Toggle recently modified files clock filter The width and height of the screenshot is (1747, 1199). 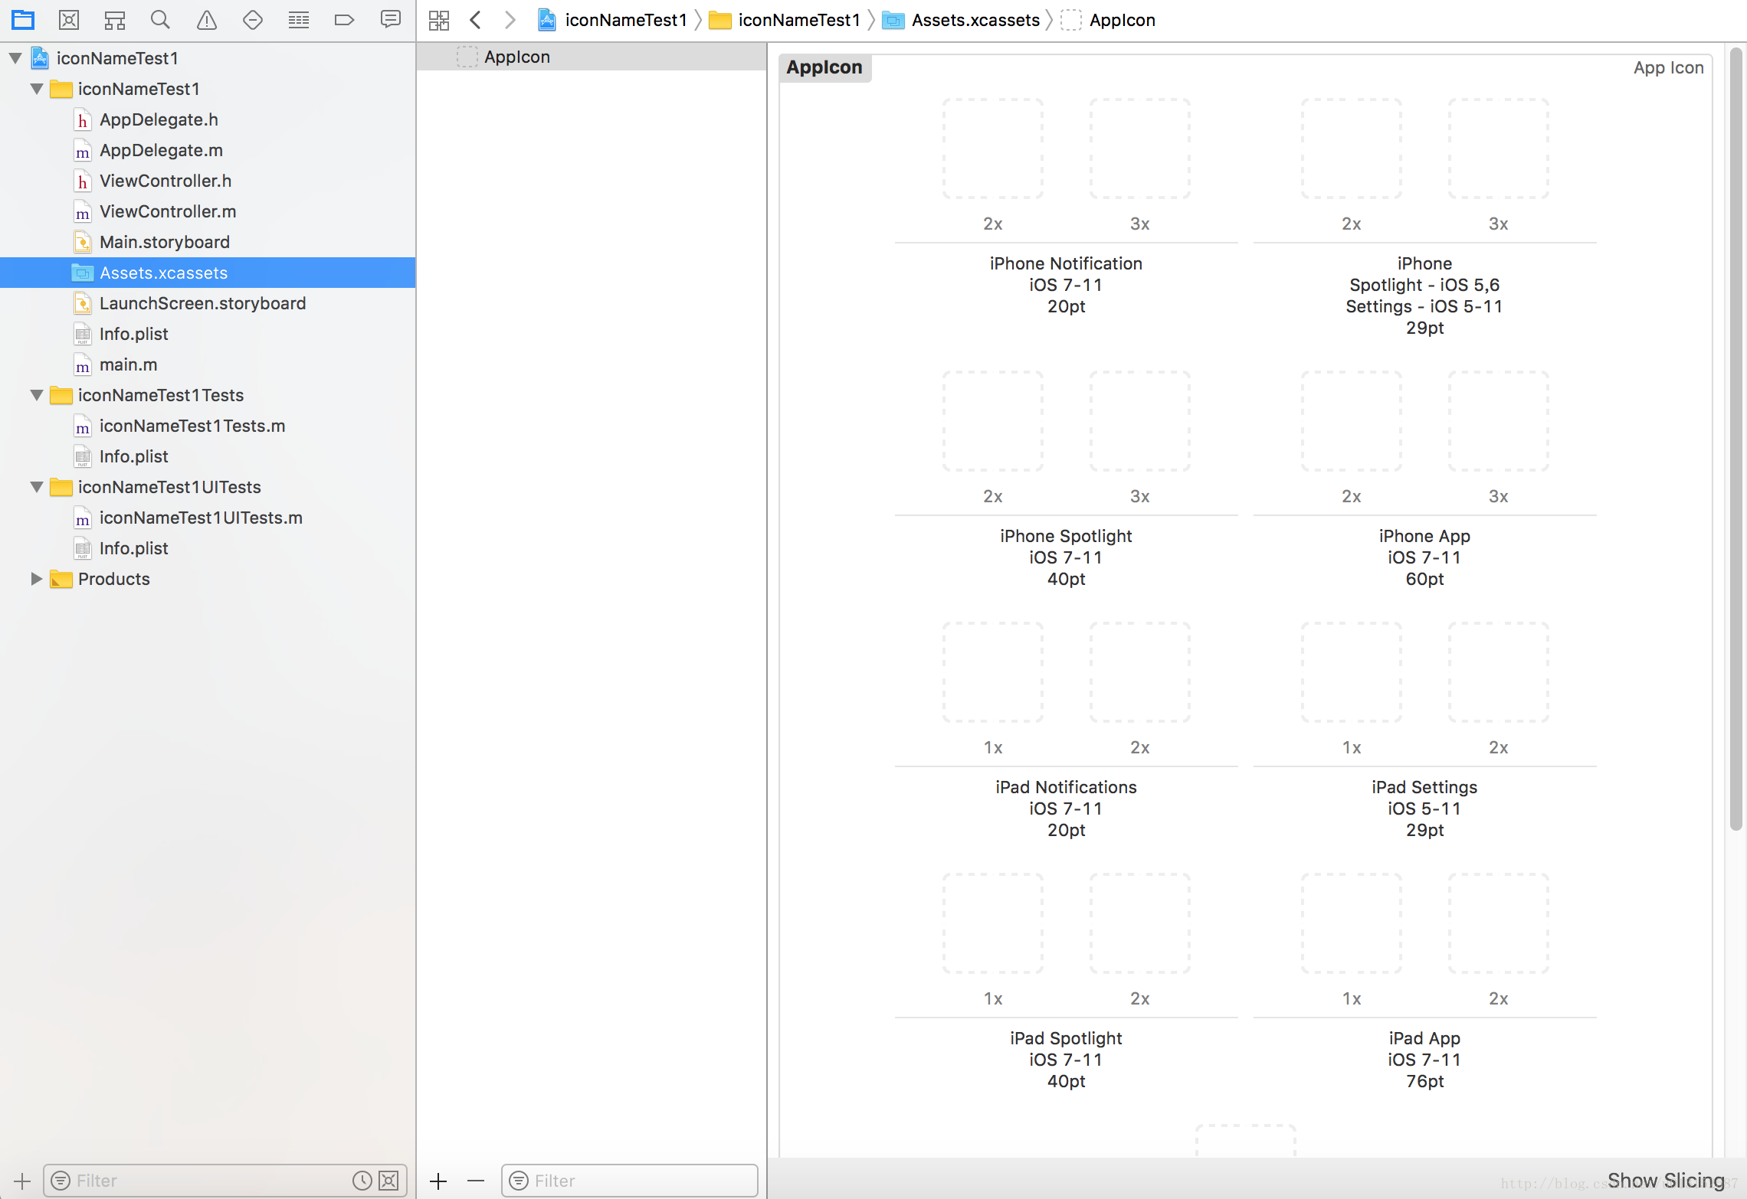click(x=362, y=1181)
